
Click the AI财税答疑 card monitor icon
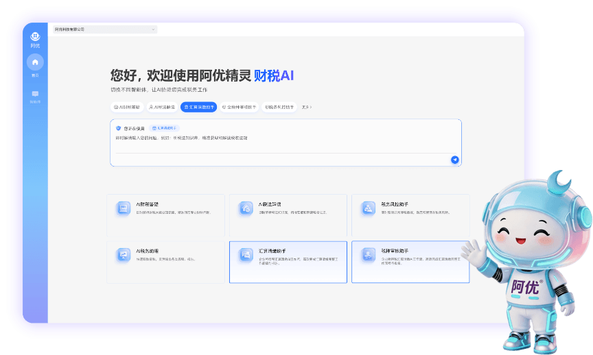(123, 208)
